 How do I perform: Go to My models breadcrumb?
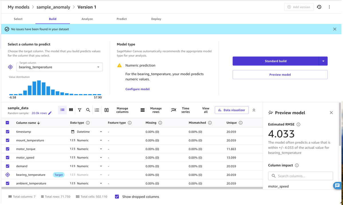[19, 7]
